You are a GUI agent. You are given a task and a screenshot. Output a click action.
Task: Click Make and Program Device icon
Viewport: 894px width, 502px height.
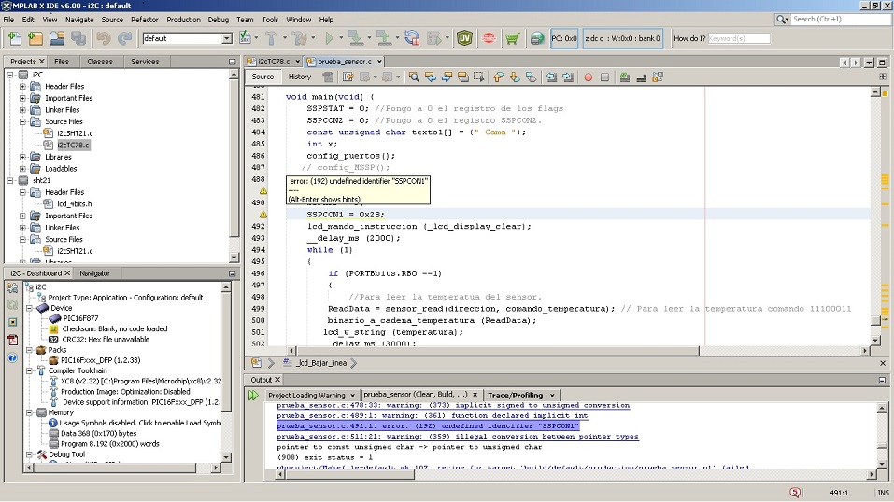(356, 38)
